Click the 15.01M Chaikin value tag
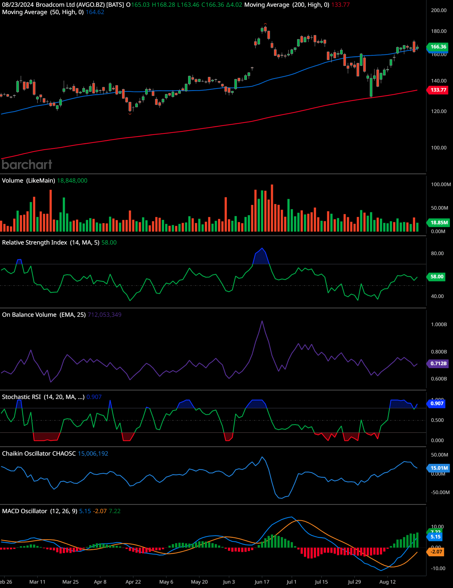This screenshot has height=588, width=453. point(439,468)
